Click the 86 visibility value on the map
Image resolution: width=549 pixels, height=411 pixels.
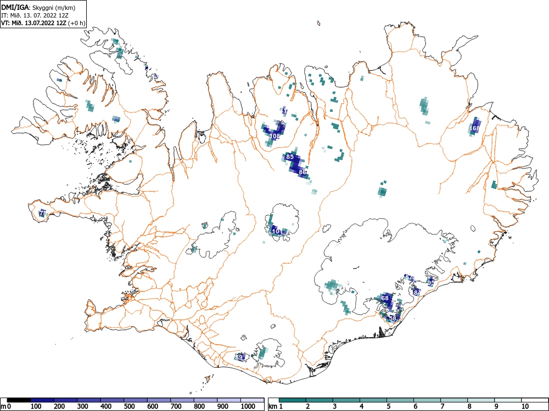tap(303, 172)
